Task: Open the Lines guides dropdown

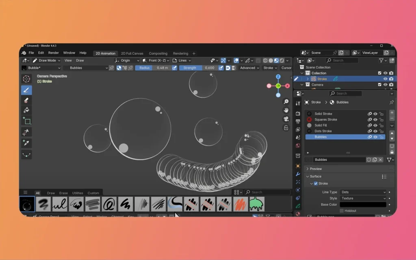Action: pyautogui.click(x=182, y=61)
